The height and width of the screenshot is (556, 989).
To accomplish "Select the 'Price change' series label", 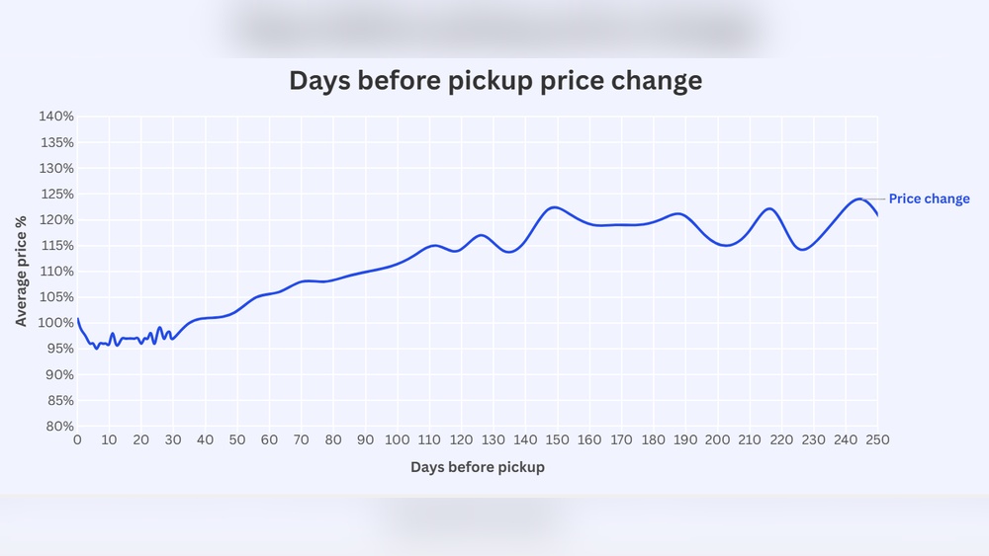I will coord(929,199).
